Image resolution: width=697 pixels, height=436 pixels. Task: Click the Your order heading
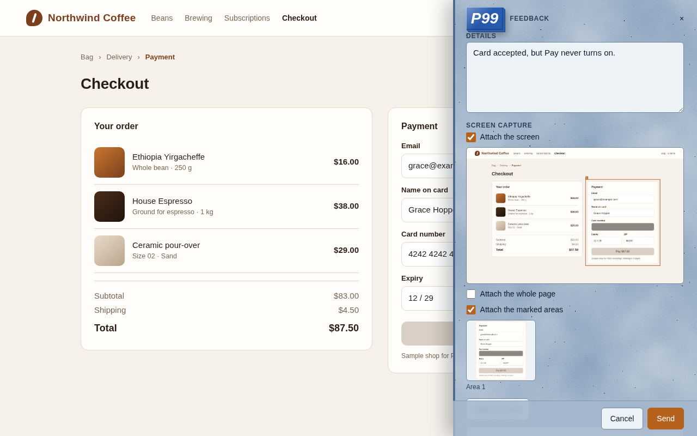tap(116, 126)
